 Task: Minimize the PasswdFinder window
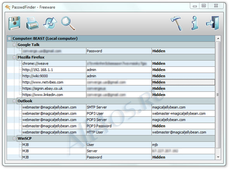pyautogui.click(x=195, y=6)
